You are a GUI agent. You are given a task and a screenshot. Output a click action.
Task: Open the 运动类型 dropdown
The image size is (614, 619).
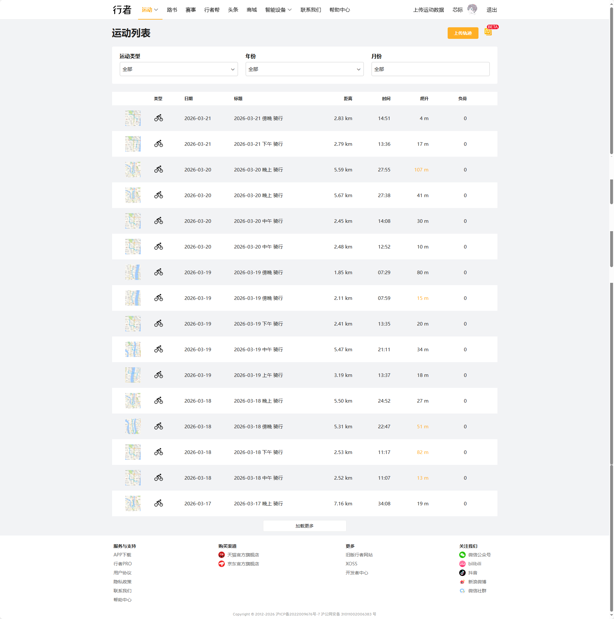pos(179,69)
